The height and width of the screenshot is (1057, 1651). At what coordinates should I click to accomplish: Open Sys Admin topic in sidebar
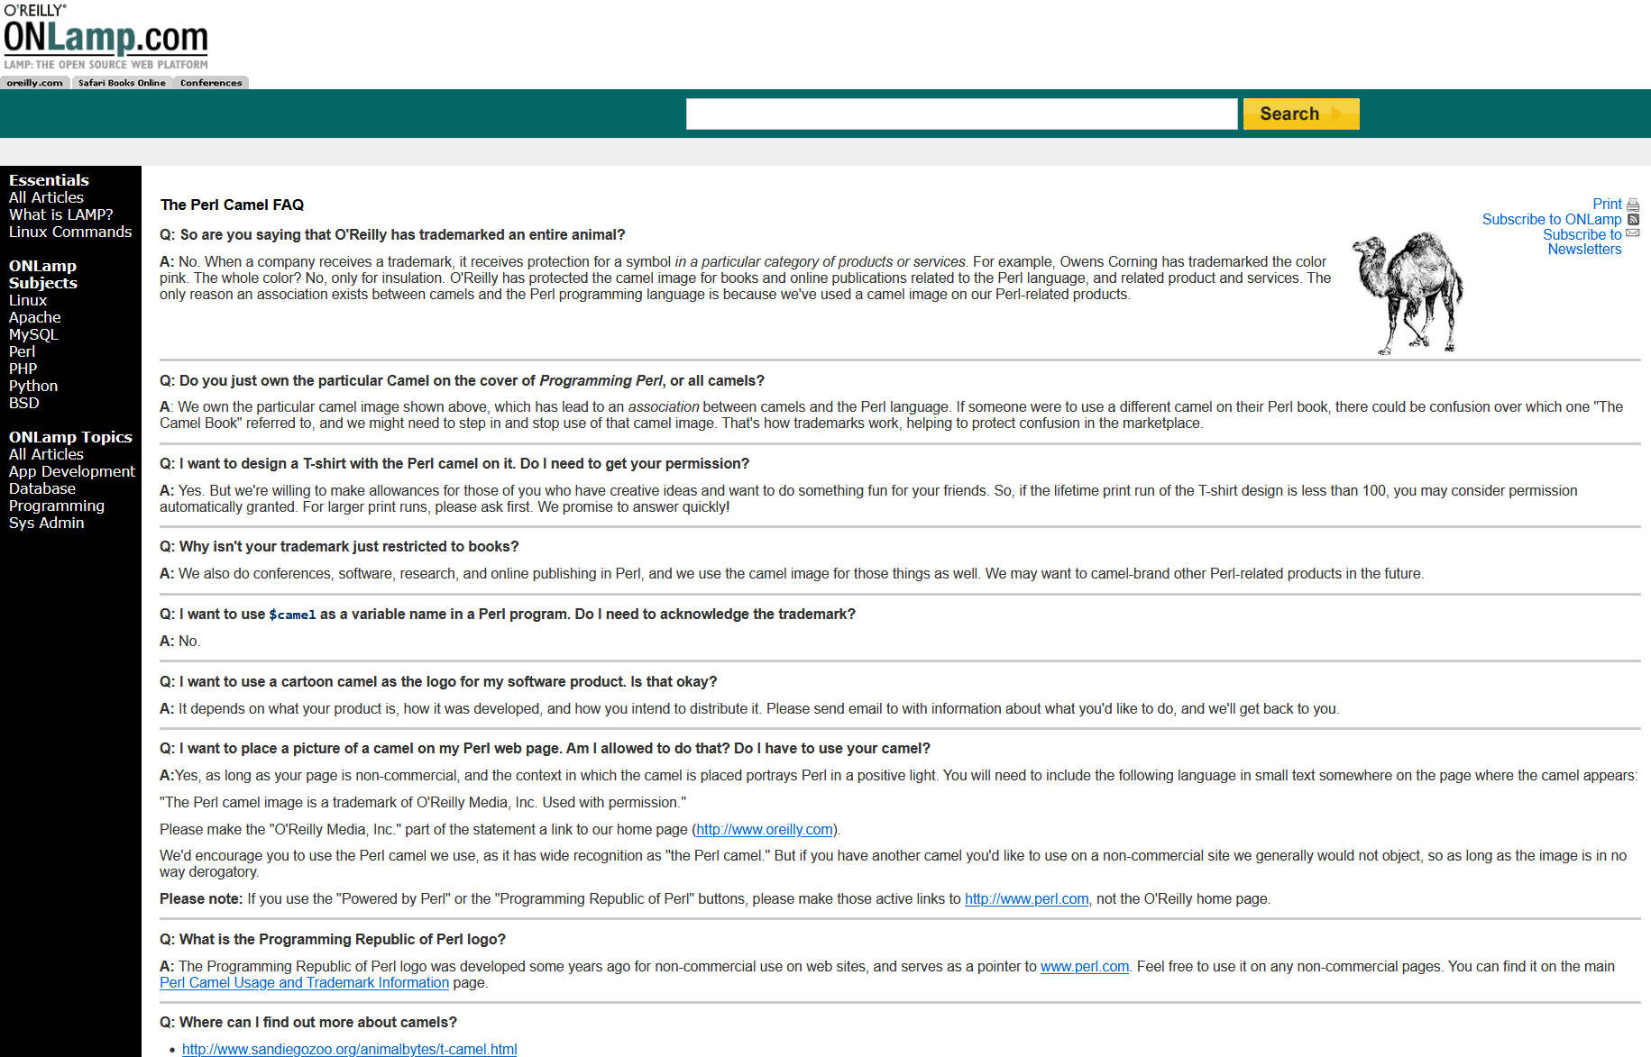pyautogui.click(x=47, y=523)
